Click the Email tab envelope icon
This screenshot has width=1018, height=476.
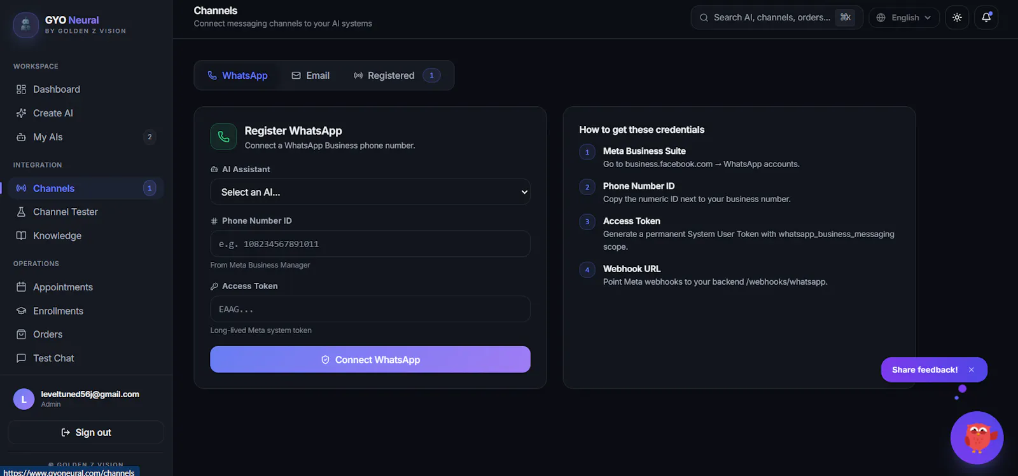pos(296,76)
